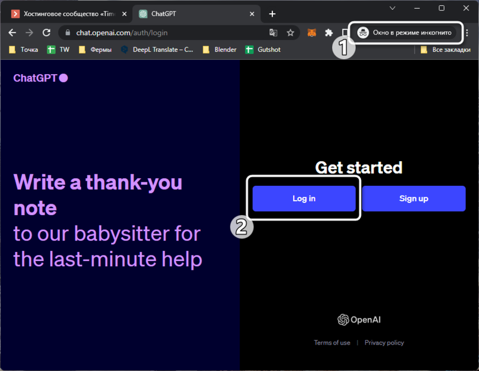The height and width of the screenshot is (371, 479).
Task: View site info via the lock icon
Action: point(68,33)
